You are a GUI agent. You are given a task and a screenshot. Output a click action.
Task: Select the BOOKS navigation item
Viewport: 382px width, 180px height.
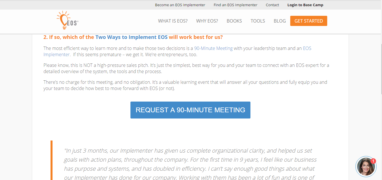pyautogui.click(x=234, y=21)
